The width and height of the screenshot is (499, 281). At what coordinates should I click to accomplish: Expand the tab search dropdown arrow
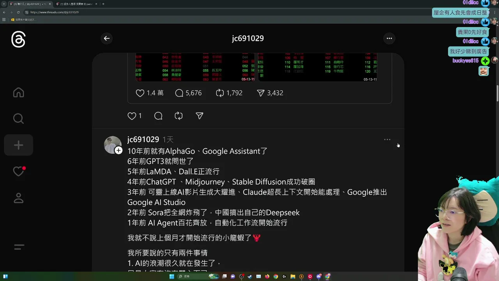(x=4, y=4)
